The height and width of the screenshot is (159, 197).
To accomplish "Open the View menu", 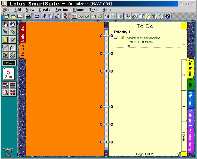I will tap(30, 10).
